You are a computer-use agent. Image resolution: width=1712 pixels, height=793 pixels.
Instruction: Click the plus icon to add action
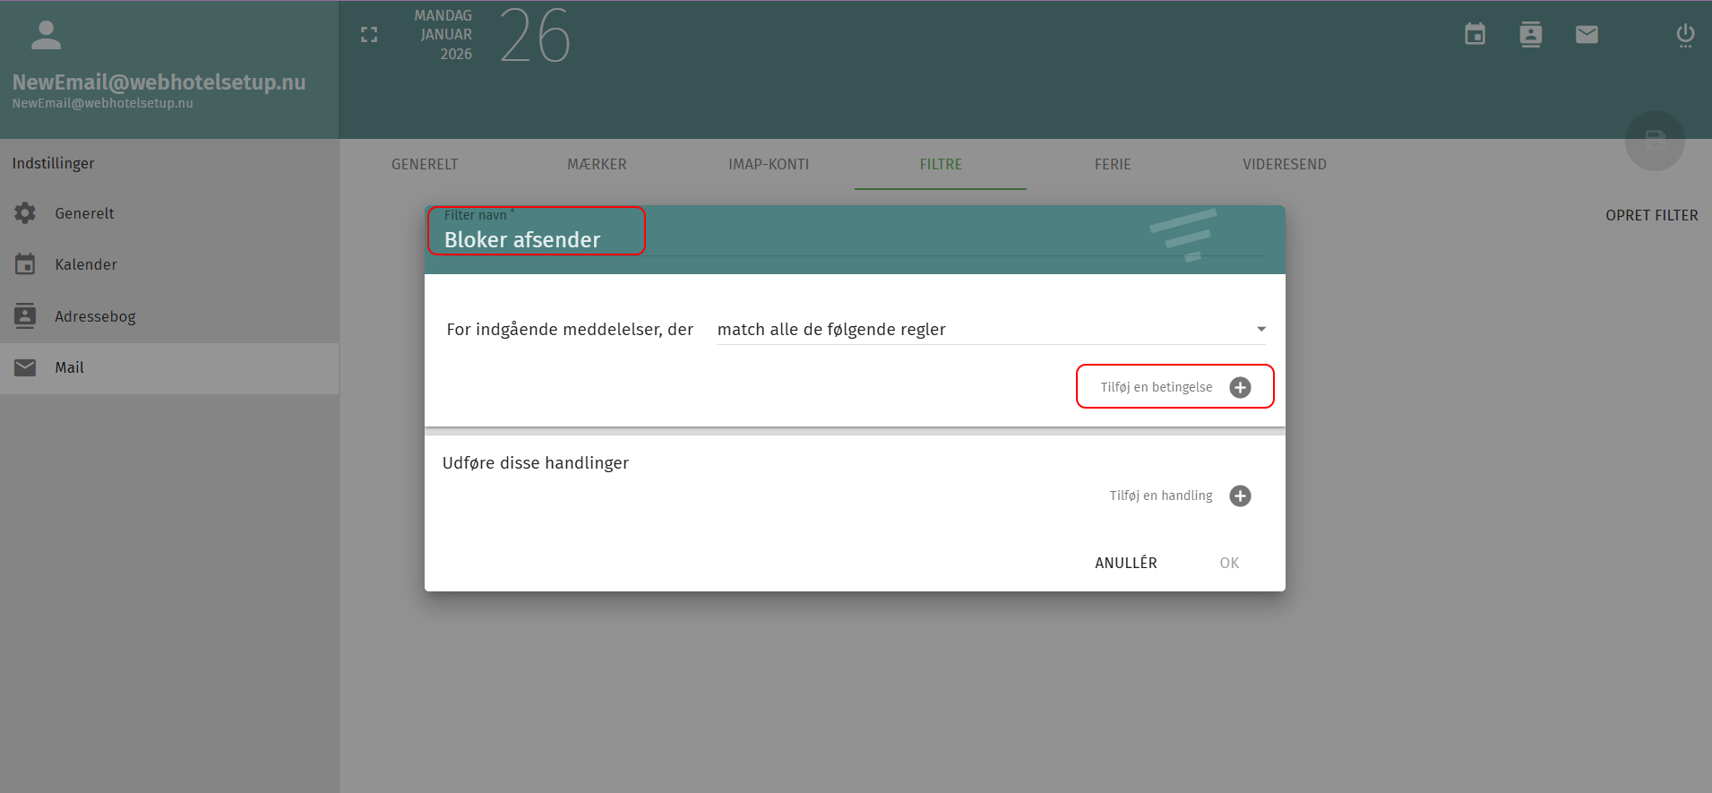click(1240, 496)
